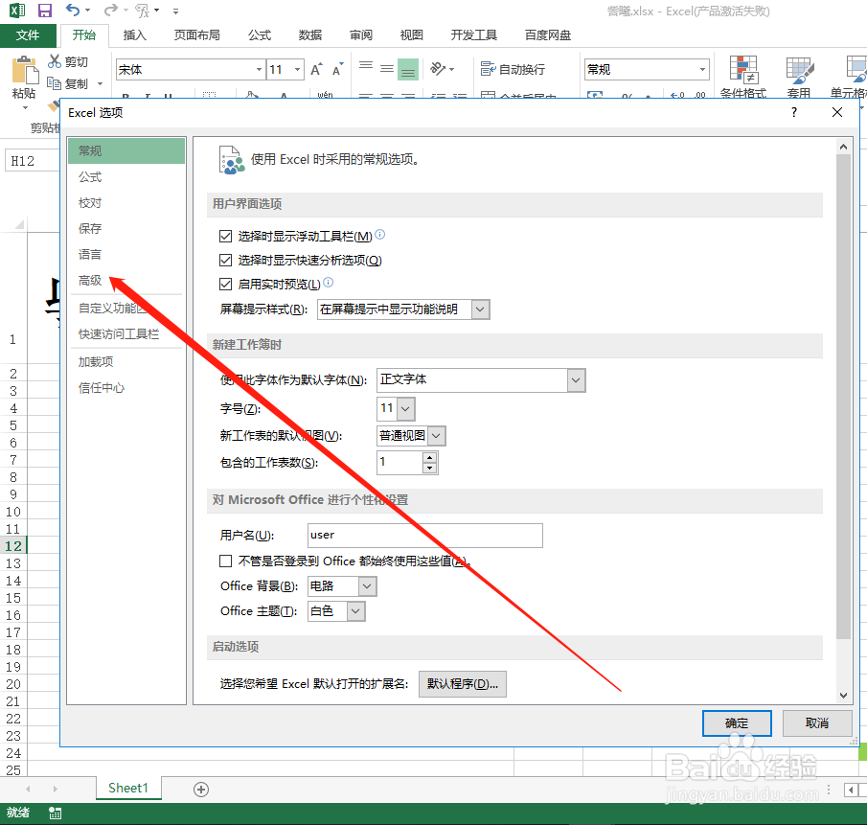The height and width of the screenshot is (825, 867).
Task: Click the sheet scroll left arrow
Action: tap(28, 789)
